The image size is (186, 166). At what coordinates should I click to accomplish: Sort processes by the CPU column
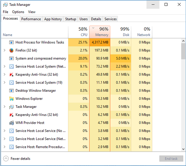pyautogui.click(x=79, y=32)
